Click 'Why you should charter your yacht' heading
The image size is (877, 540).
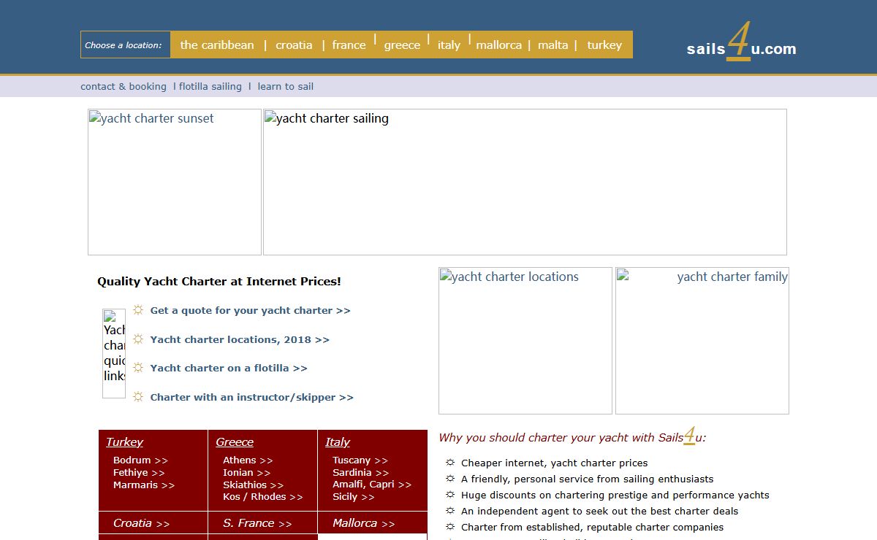tap(572, 436)
